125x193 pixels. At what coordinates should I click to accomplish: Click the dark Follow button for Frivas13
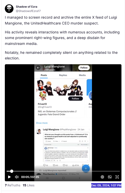[75, 99]
